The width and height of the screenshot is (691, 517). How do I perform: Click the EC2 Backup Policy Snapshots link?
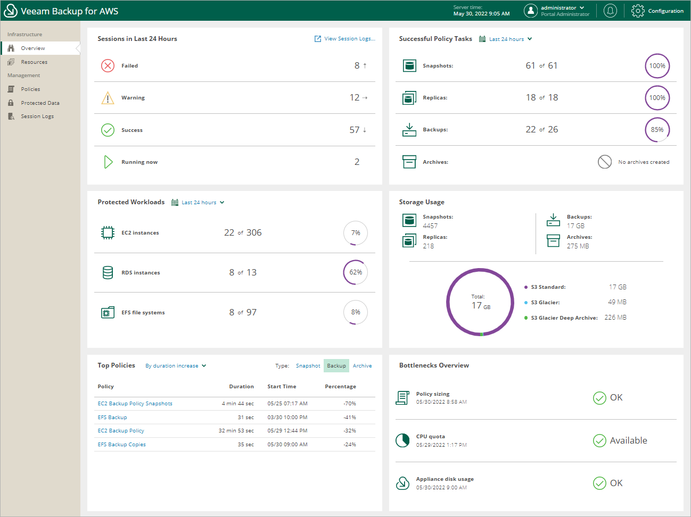[x=135, y=403]
